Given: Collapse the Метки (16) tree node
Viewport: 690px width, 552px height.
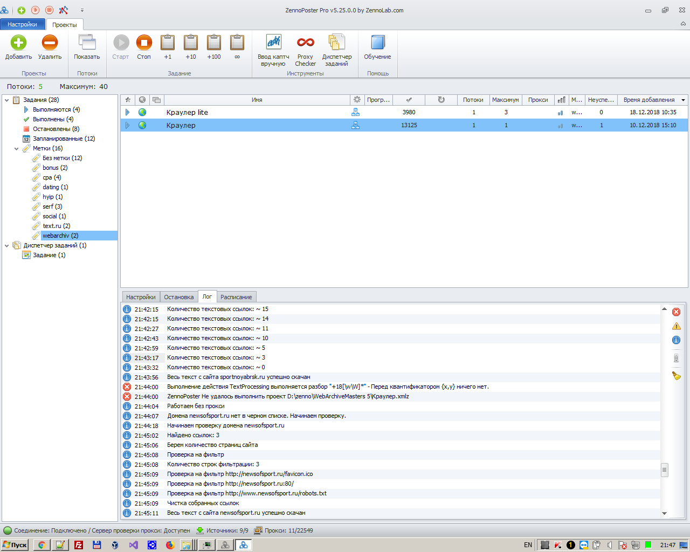Looking at the screenshot, I should tap(17, 149).
